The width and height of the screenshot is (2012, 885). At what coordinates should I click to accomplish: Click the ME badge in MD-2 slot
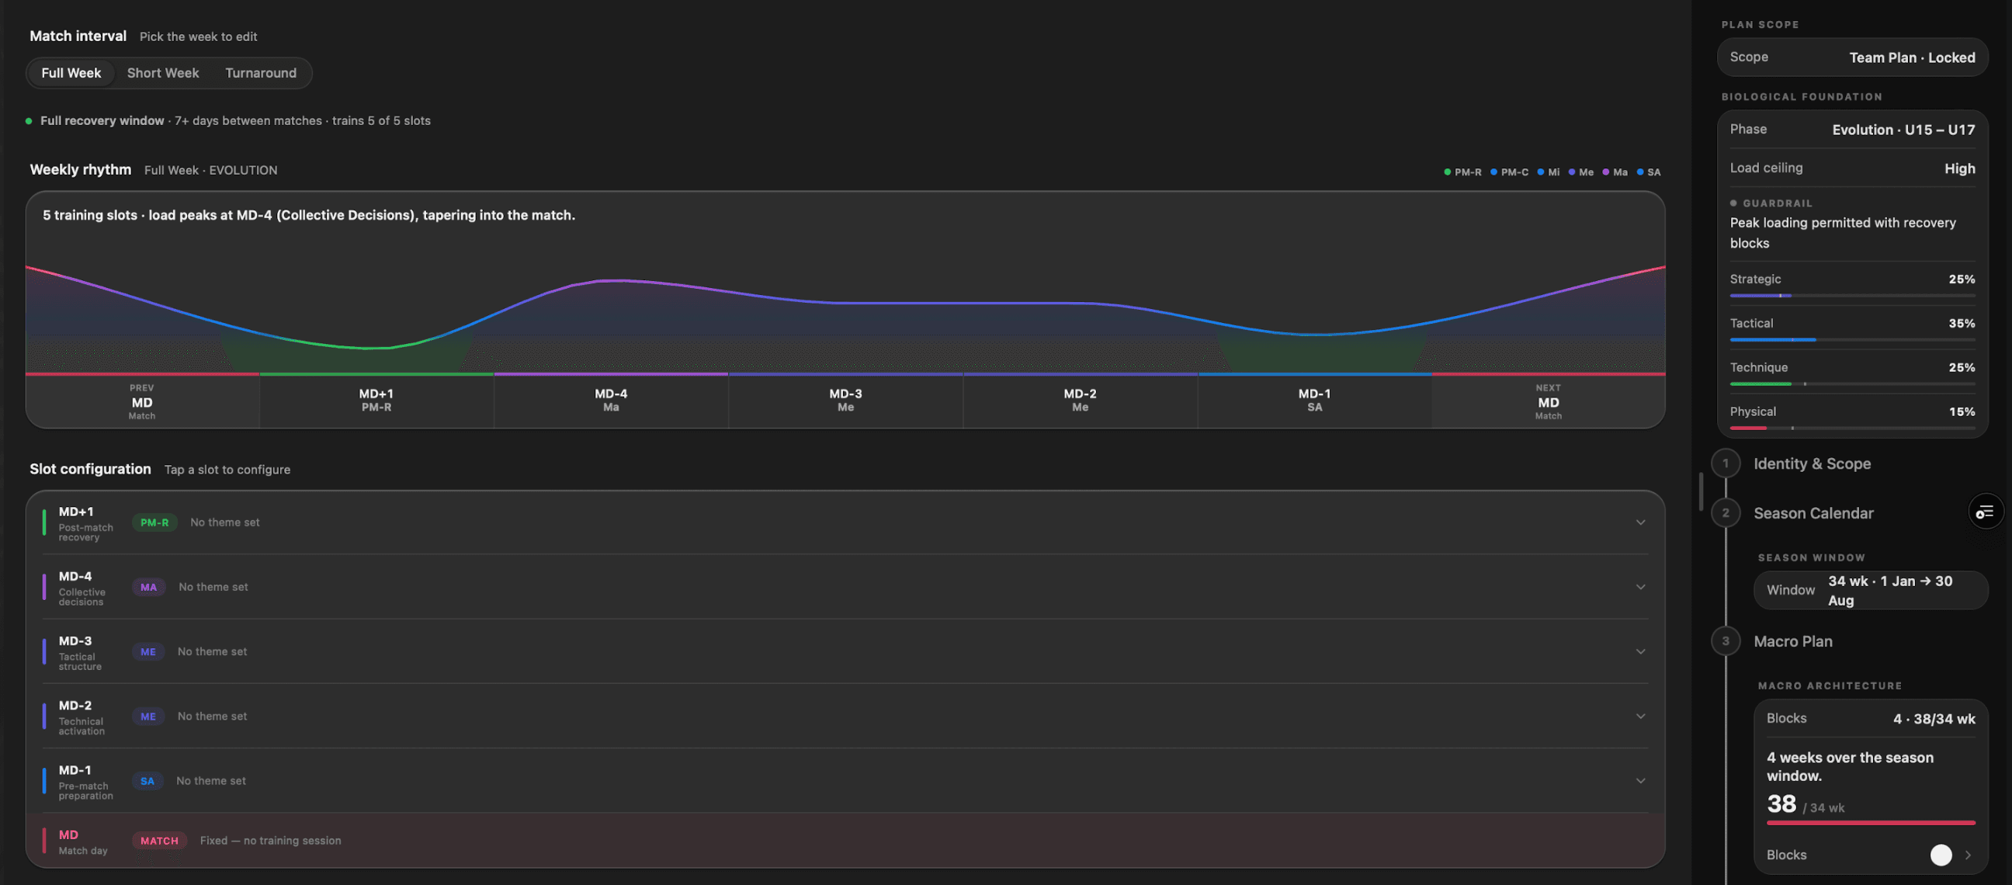pyautogui.click(x=147, y=717)
